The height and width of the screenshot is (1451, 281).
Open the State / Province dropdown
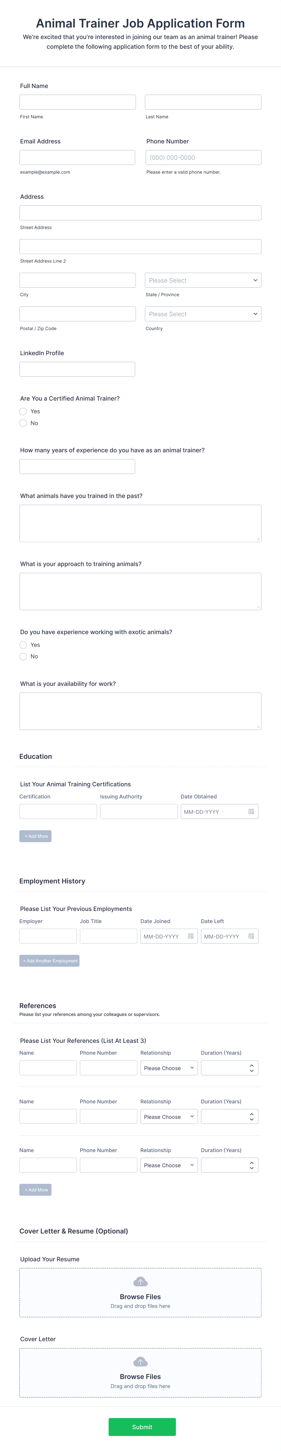[203, 280]
